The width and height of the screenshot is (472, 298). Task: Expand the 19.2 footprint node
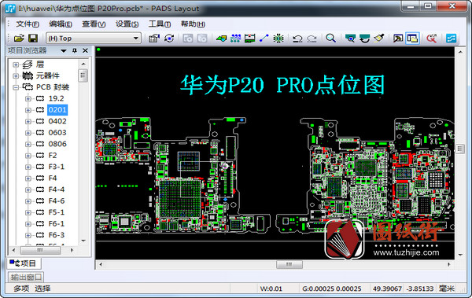tap(28, 99)
